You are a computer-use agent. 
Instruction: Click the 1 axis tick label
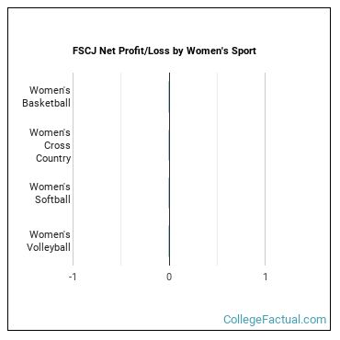pyautogui.click(x=266, y=277)
